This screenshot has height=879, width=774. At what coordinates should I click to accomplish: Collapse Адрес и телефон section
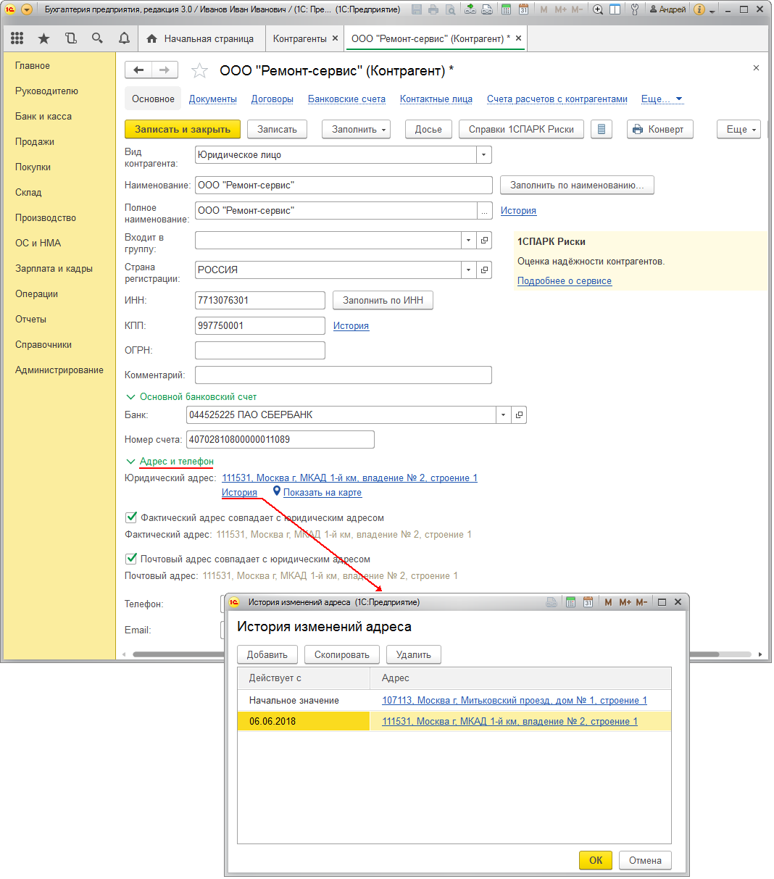(x=130, y=461)
